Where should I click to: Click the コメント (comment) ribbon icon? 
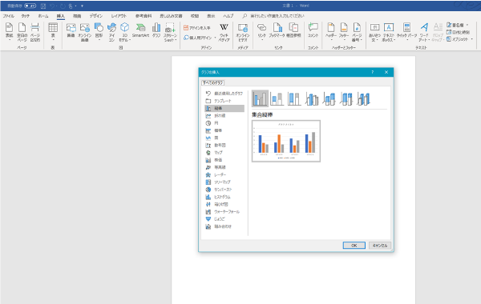pos(313,30)
